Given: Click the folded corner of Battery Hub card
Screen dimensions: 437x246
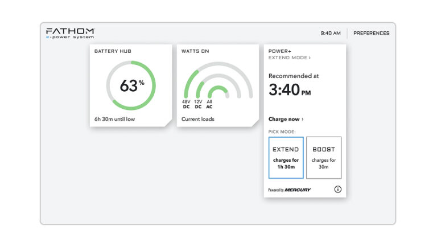Looking at the screenshot, I should [167, 124].
